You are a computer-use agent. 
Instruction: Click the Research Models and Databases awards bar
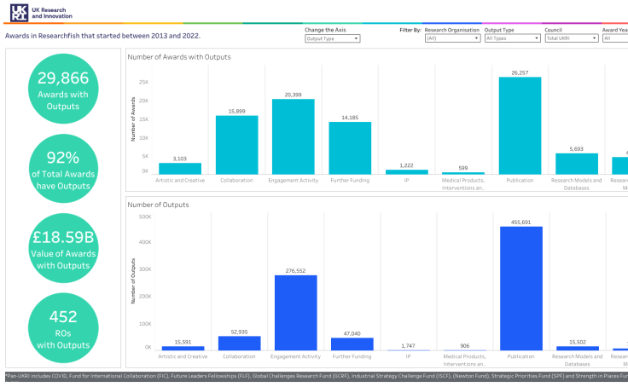(x=577, y=164)
